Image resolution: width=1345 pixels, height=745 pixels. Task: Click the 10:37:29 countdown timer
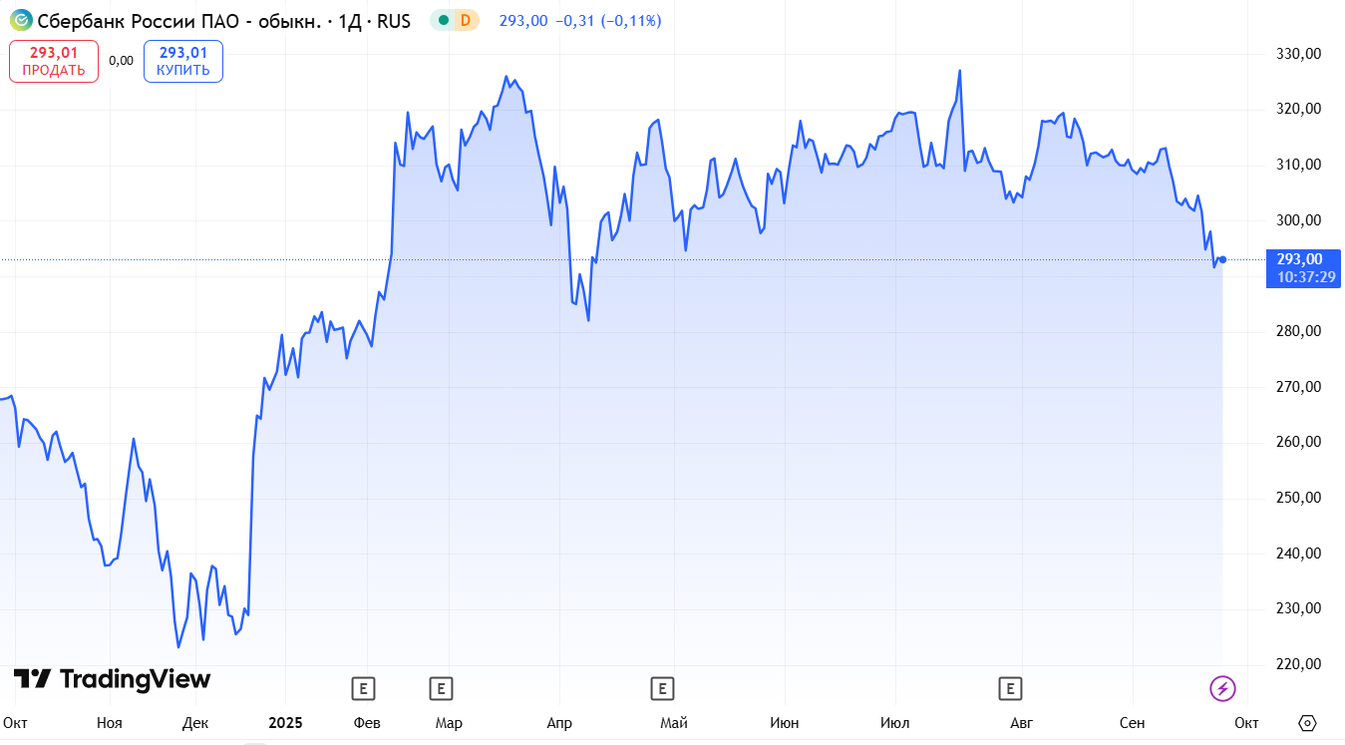[1308, 277]
